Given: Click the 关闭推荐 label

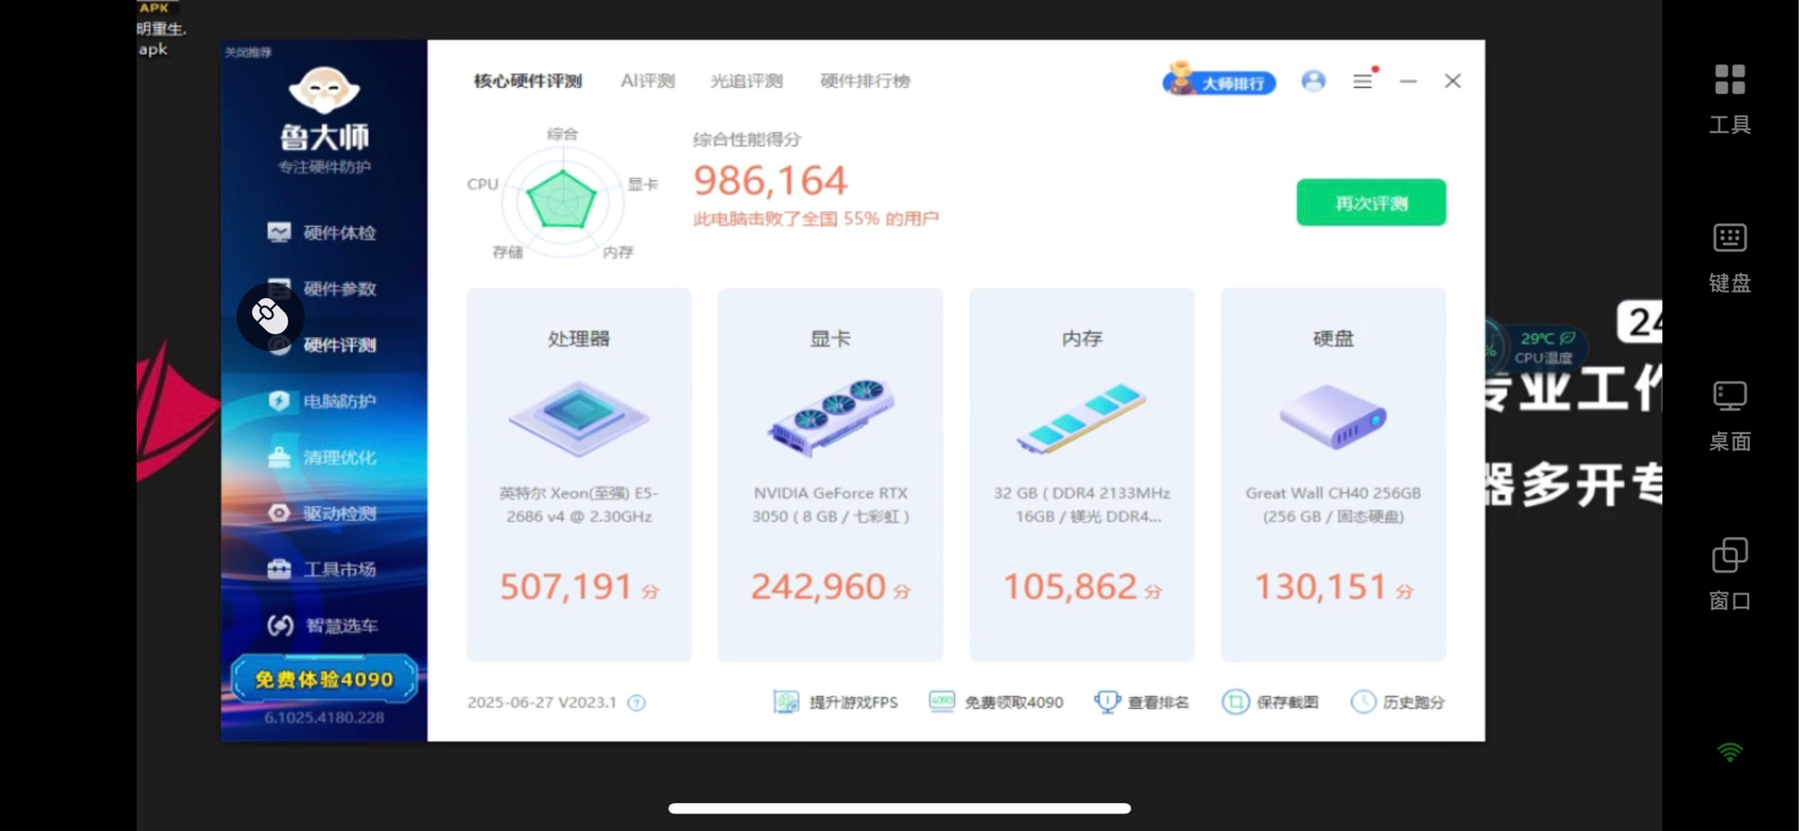Looking at the screenshot, I should point(248,53).
